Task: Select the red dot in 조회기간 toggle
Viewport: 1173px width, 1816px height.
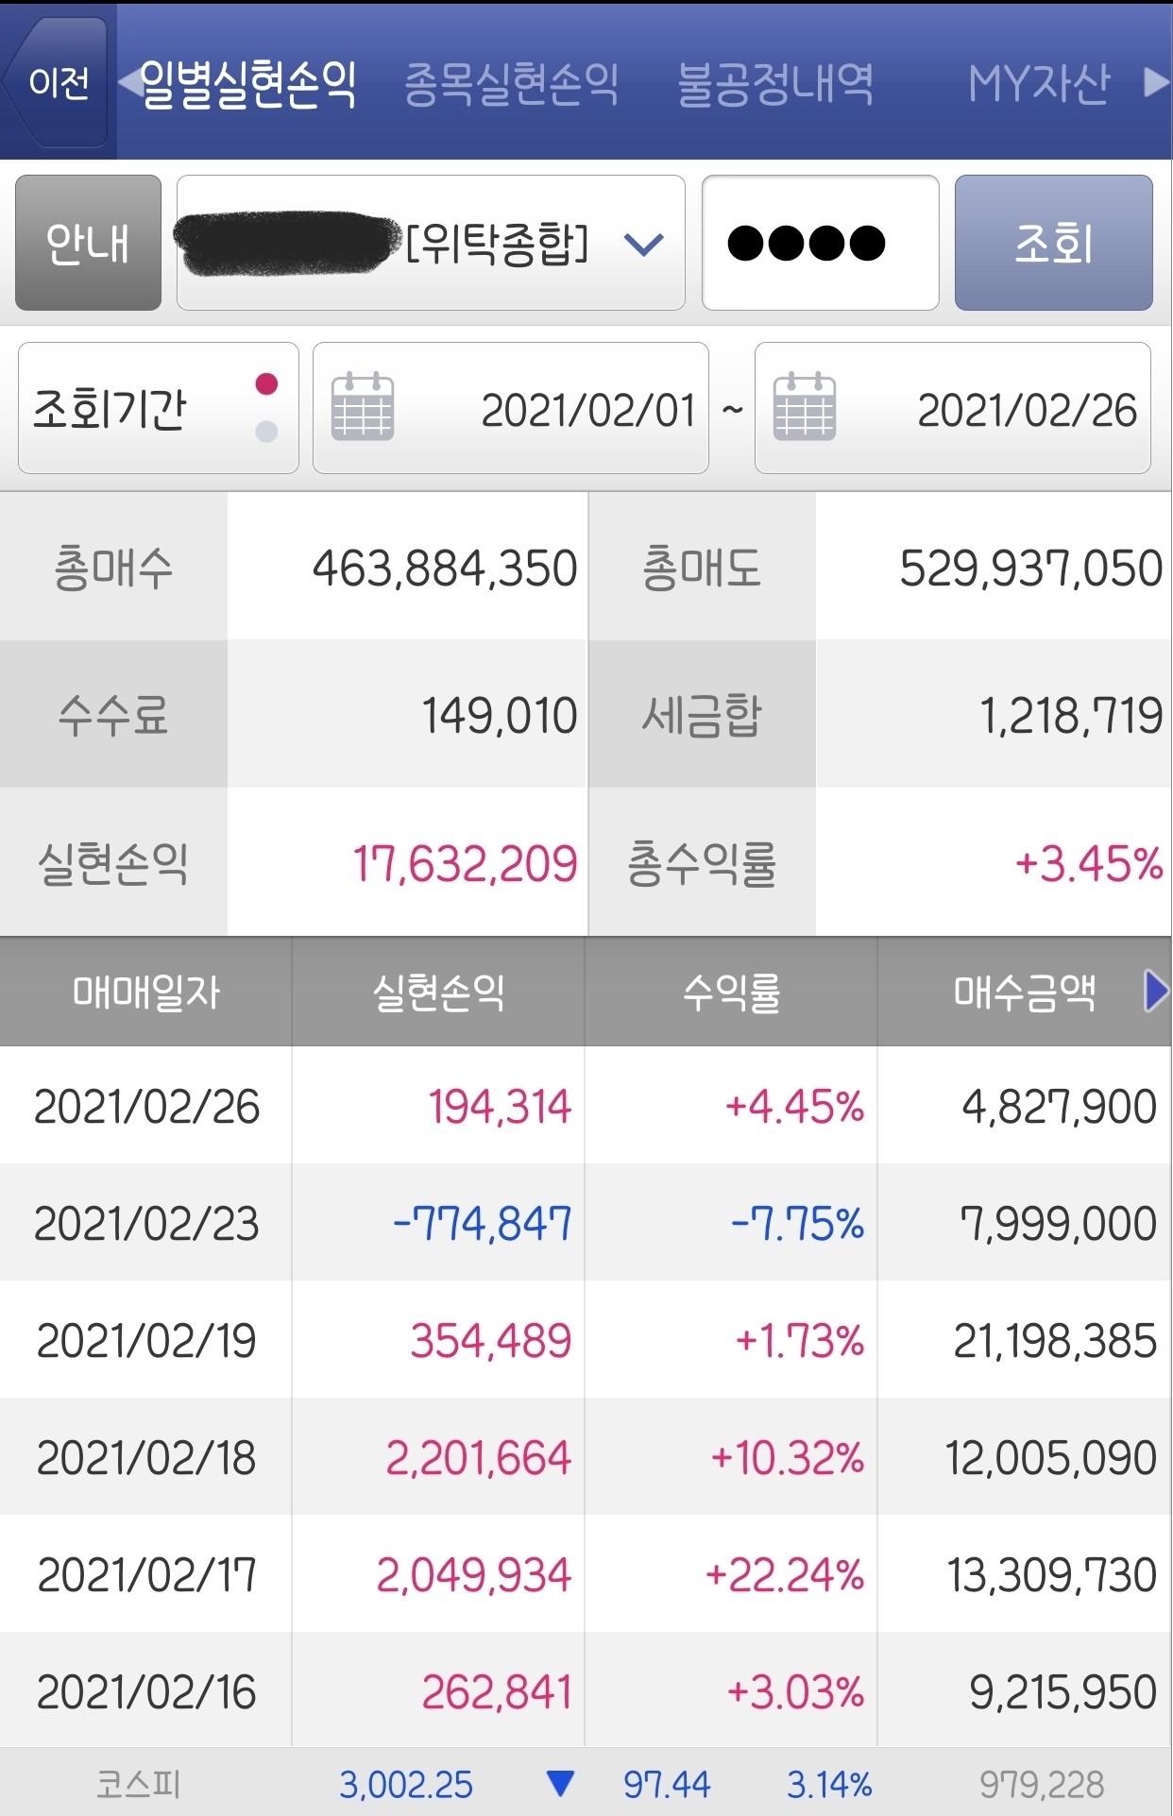Action: [x=266, y=383]
